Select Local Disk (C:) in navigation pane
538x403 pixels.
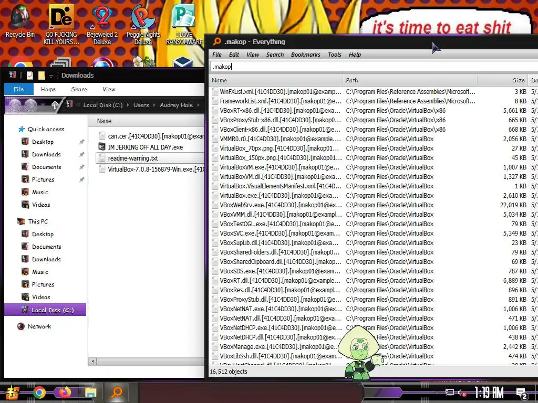click(45, 310)
